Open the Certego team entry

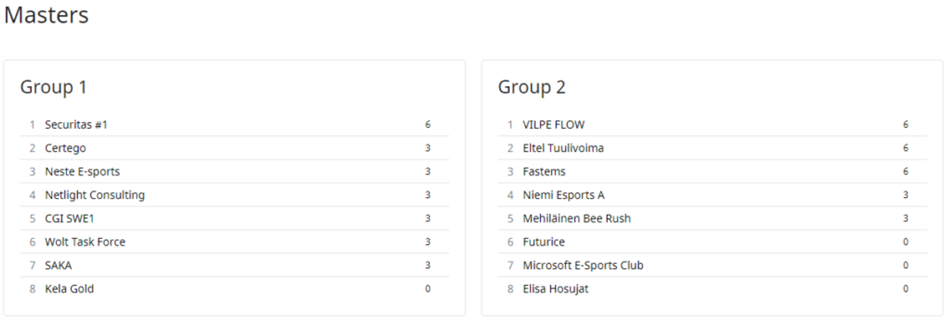[x=65, y=148]
